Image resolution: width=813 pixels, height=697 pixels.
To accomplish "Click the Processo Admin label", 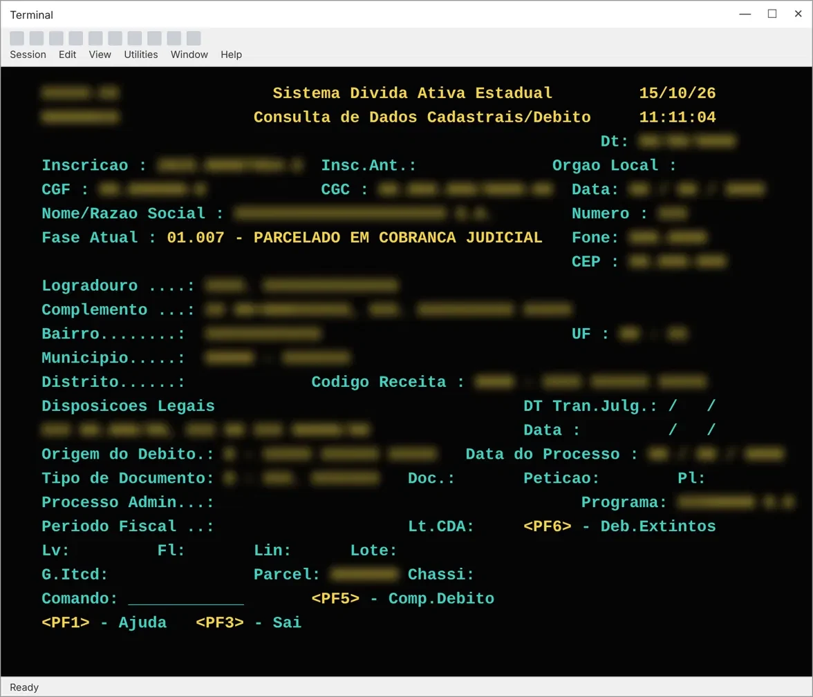I will pos(127,502).
